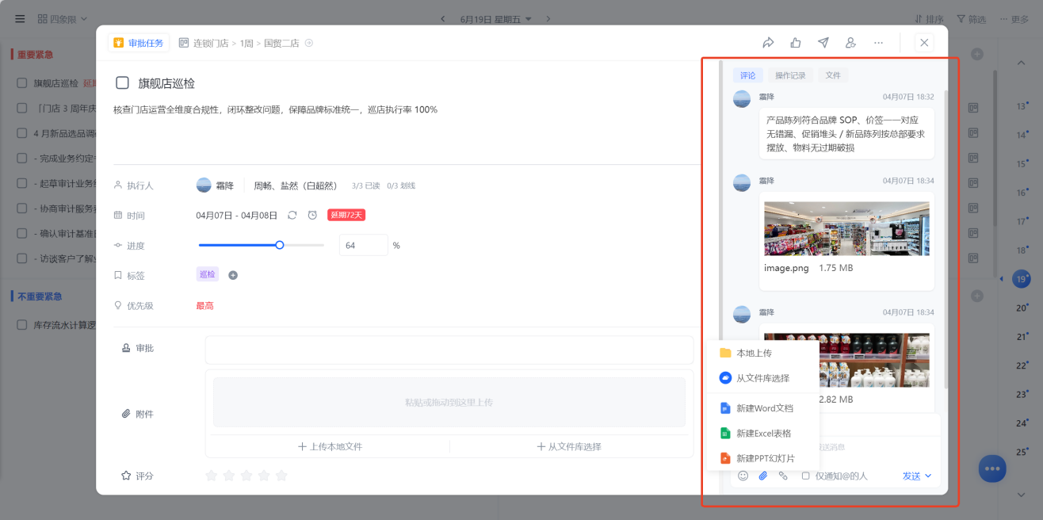Click the alarm reminder icon beside the date
Image resolution: width=1043 pixels, height=520 pixels.
[x=312, y=215]
